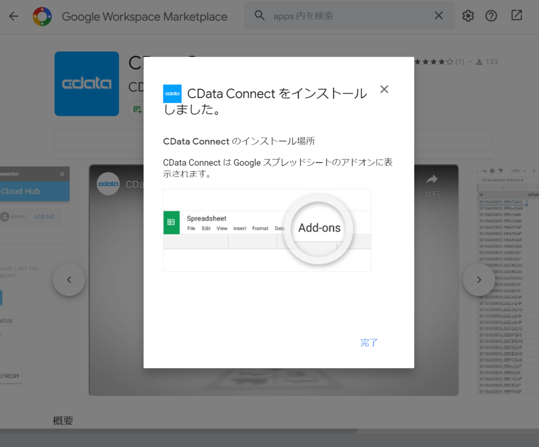
Task: Open the Marketplace settings gear
Action: (468, 16)
